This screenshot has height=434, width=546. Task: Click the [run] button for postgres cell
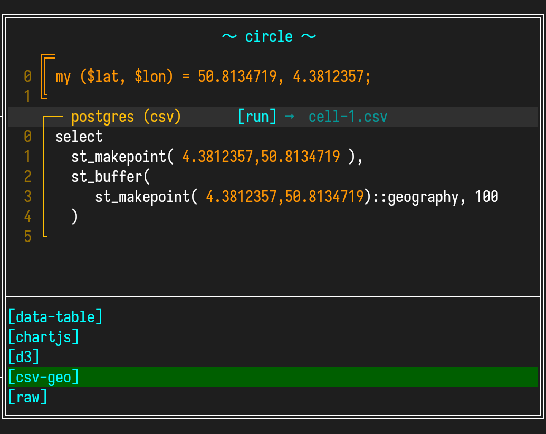tap(257, 117)
